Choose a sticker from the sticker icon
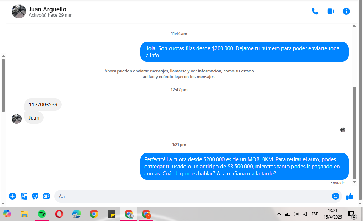Image resolution: width=363 pixels, height=221 pixels. click(x=35, y=196)
